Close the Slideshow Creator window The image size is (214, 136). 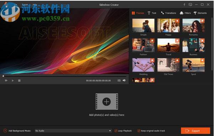click(208, 5)
